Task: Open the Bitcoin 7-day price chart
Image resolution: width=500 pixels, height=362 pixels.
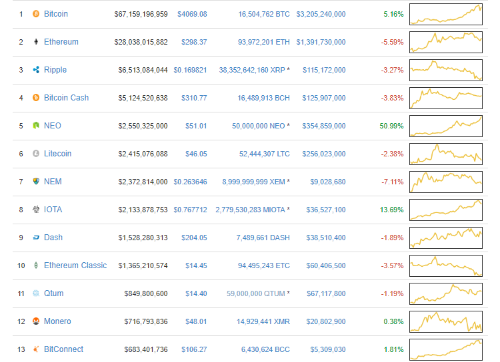Action: pyautogui.click(x=445, y=14)
